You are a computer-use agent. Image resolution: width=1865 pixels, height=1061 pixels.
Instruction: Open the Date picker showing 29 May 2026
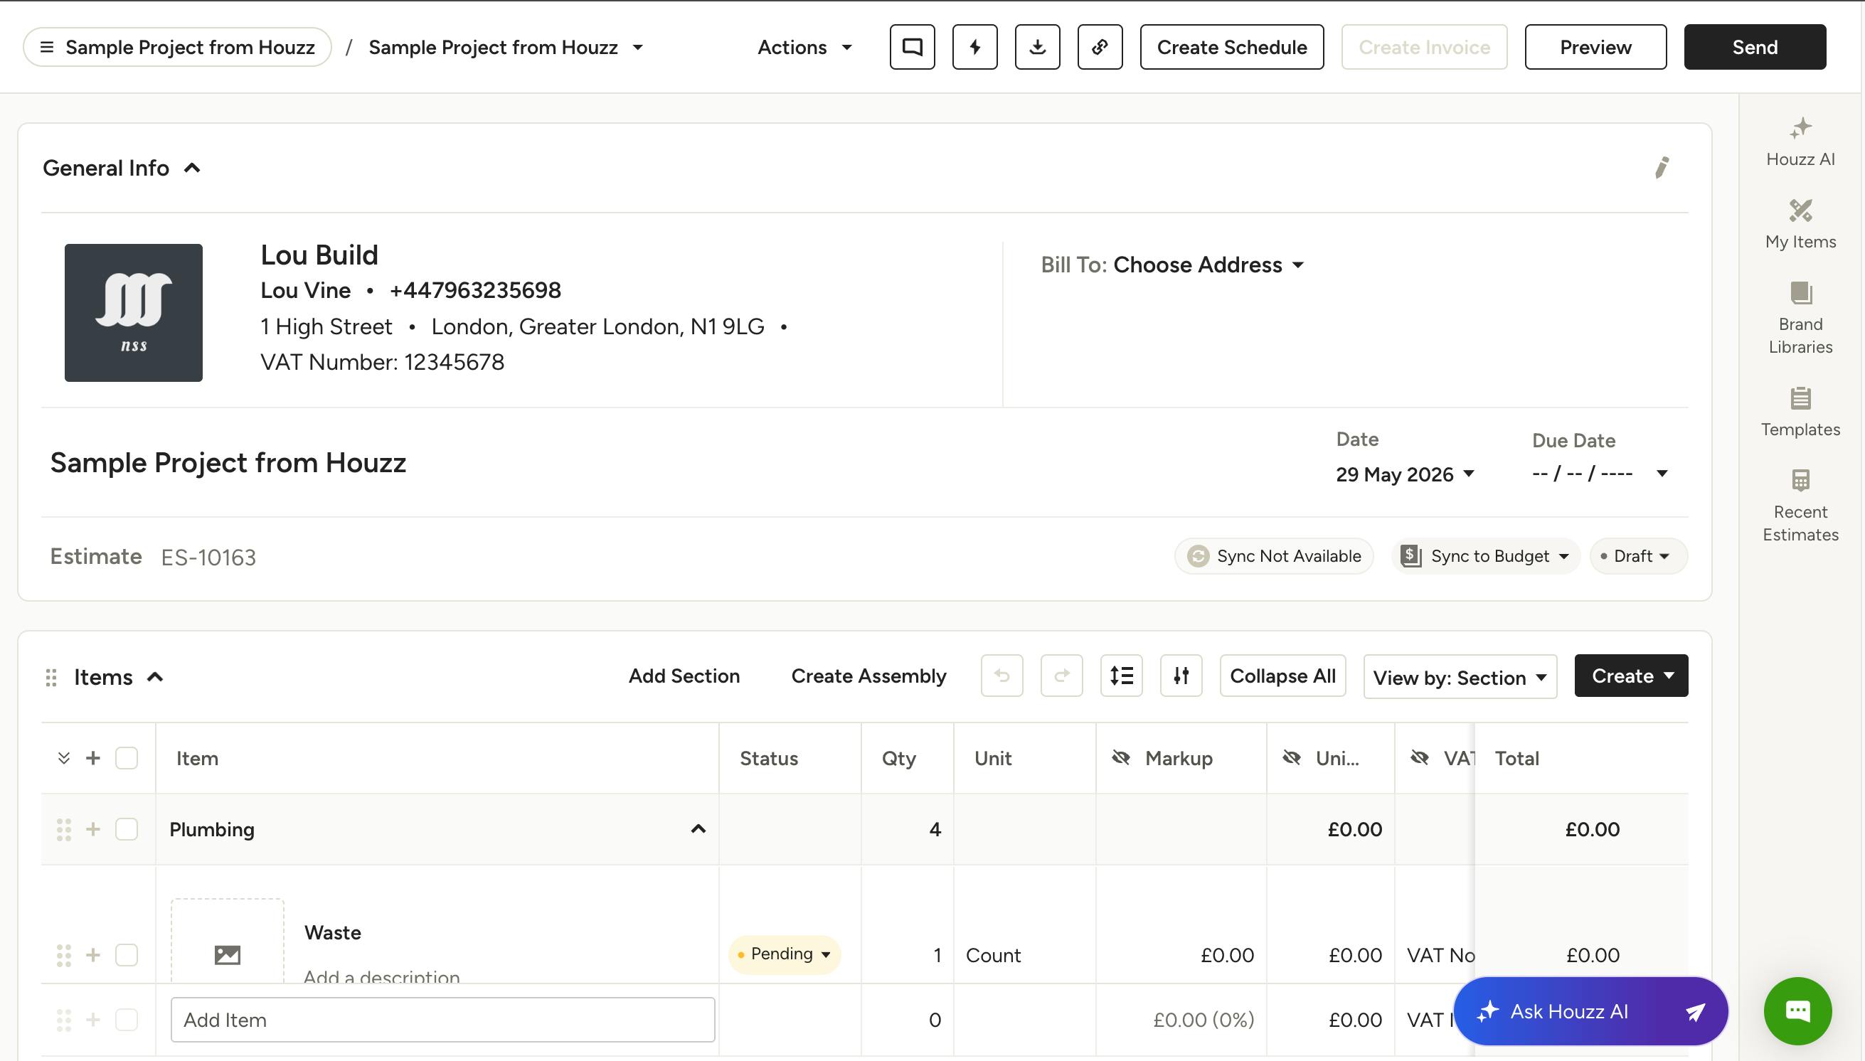tap(1405, 474)
